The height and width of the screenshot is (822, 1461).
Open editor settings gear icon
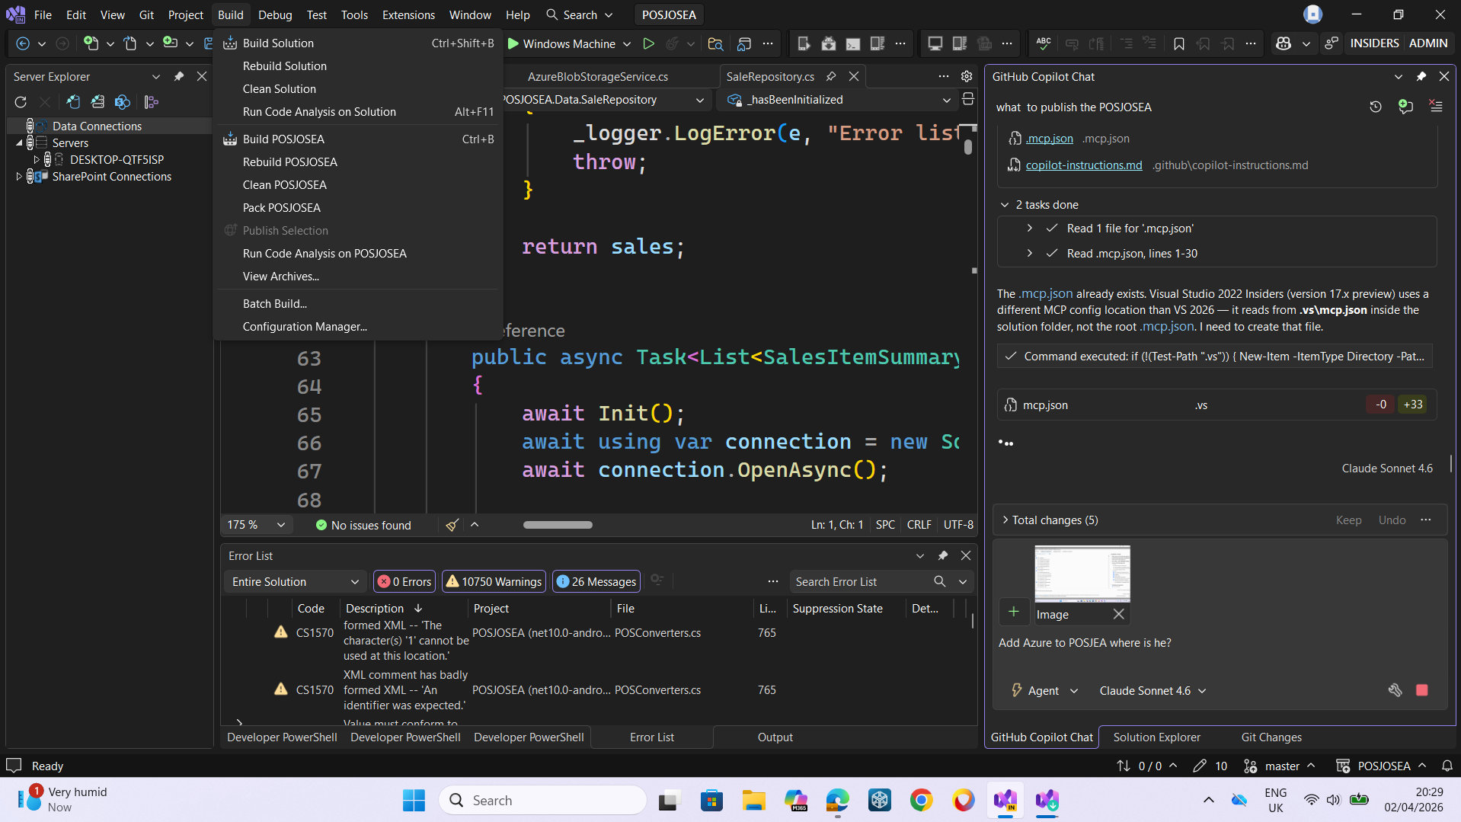[x=967, y=76]
